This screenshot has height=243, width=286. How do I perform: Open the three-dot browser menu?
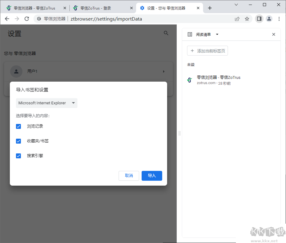click(279, 19)
